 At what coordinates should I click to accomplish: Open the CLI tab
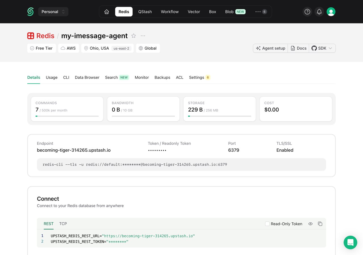tap(66, 77)
